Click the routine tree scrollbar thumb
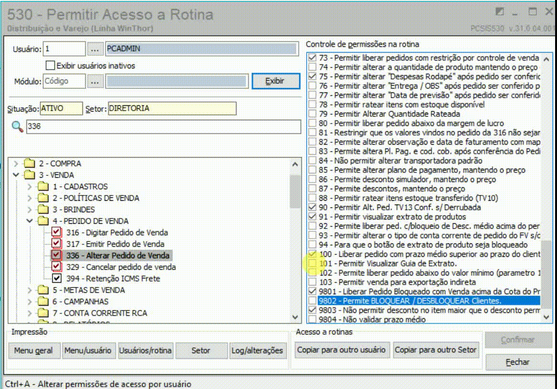 (295, 191)
